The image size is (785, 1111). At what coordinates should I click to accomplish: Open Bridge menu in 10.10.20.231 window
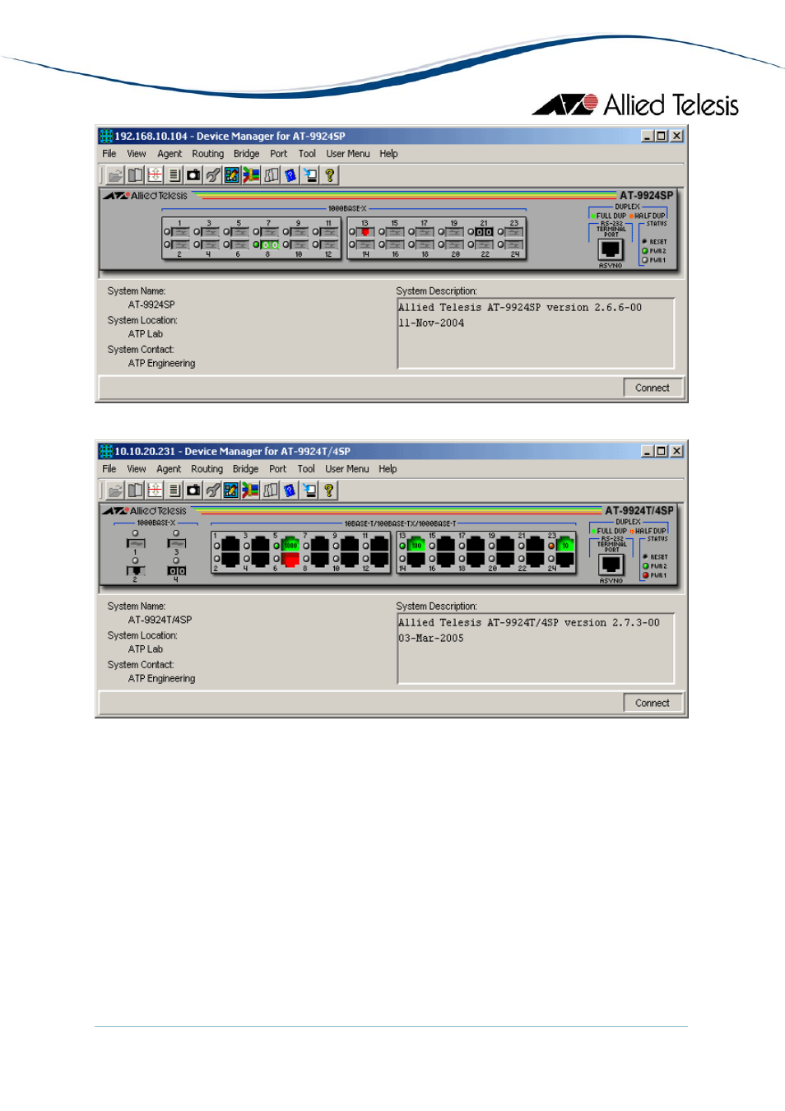coord(245,469)
